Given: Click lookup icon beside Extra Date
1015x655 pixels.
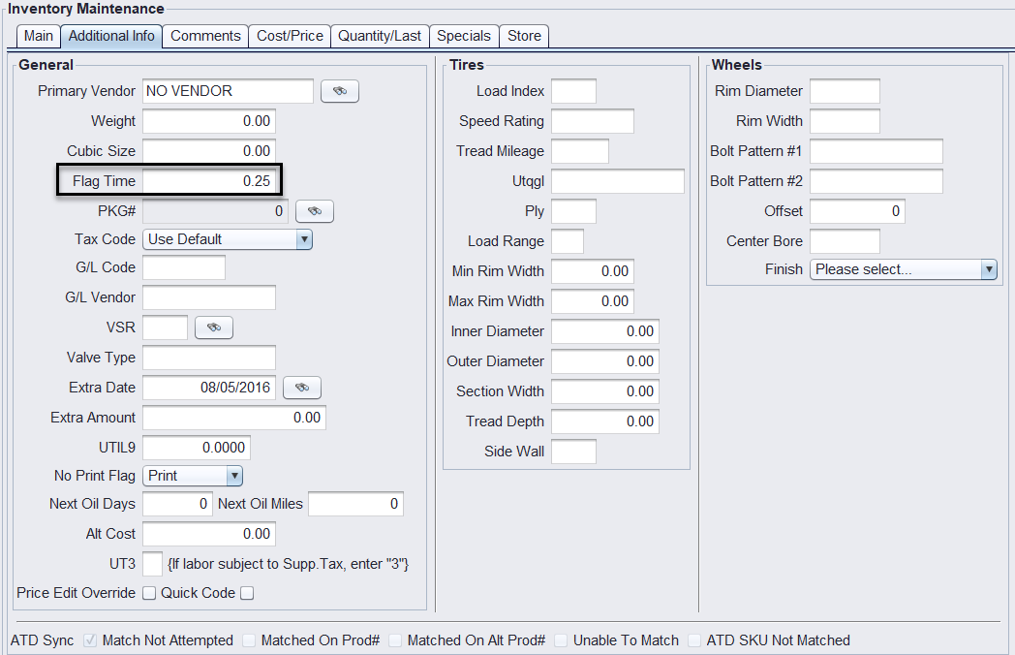Looking at the screenshot, I should point(301,388).
